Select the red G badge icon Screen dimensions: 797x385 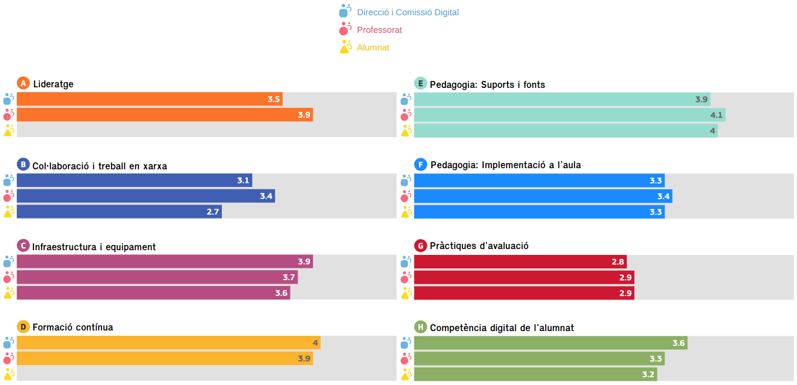(420, 246)
